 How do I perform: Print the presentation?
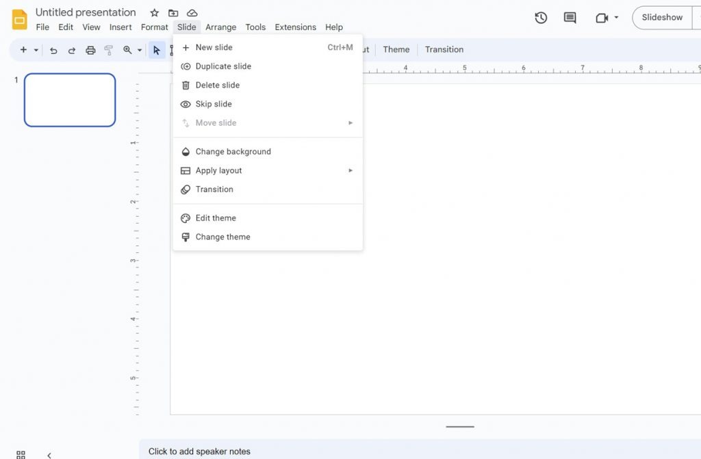[x=90, y=49]
